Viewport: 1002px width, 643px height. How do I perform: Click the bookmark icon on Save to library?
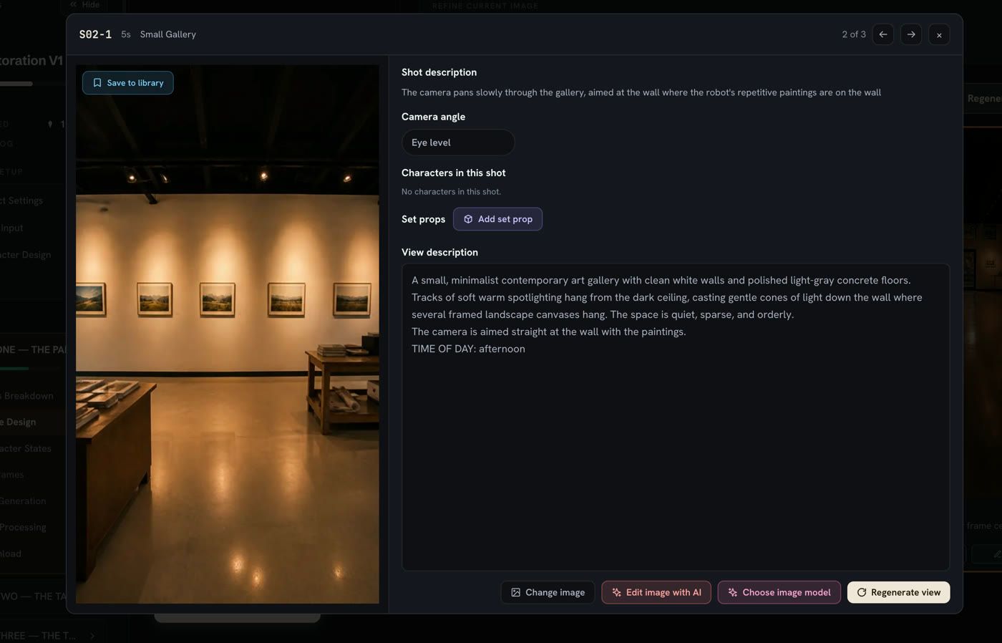(97, 83)
